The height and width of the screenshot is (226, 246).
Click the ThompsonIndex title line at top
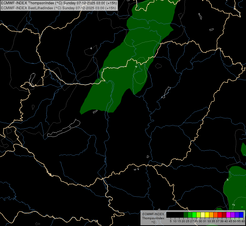click(x=59, y=3)
